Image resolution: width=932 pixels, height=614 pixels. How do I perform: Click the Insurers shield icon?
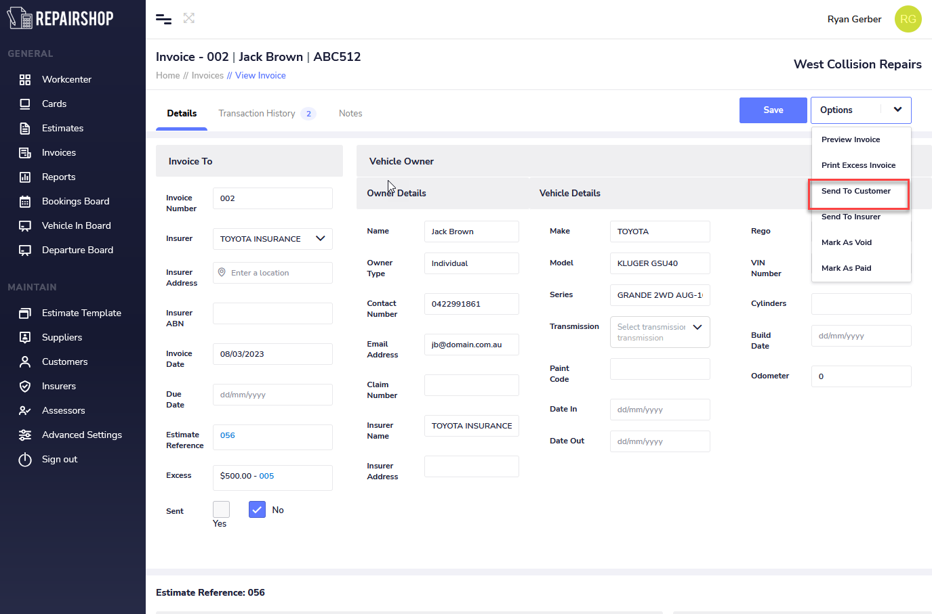(25, 387)
